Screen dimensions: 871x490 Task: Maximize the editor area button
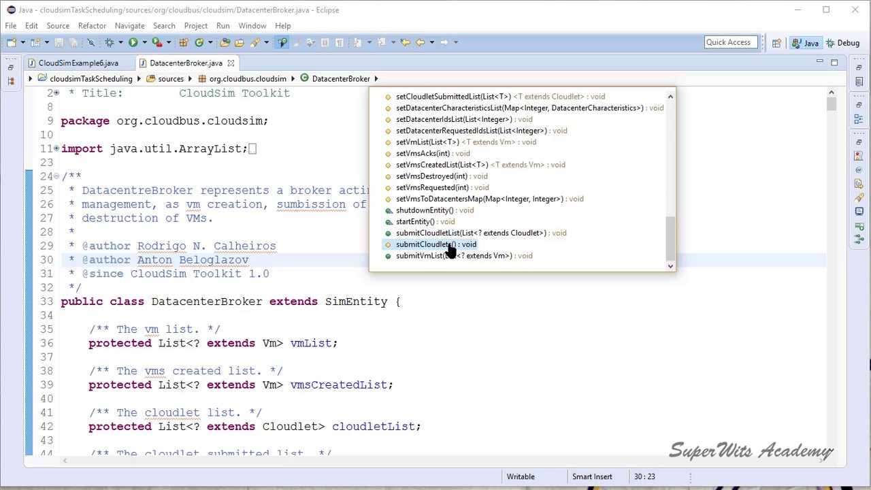(834, 62)
